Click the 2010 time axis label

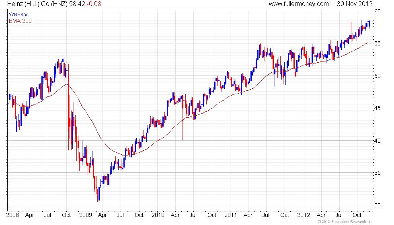pos(158,215)
